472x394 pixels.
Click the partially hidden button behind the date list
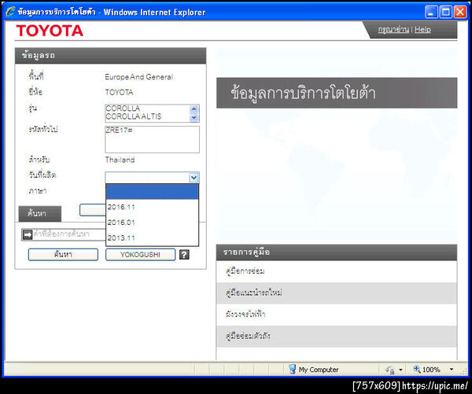point(93,210)
